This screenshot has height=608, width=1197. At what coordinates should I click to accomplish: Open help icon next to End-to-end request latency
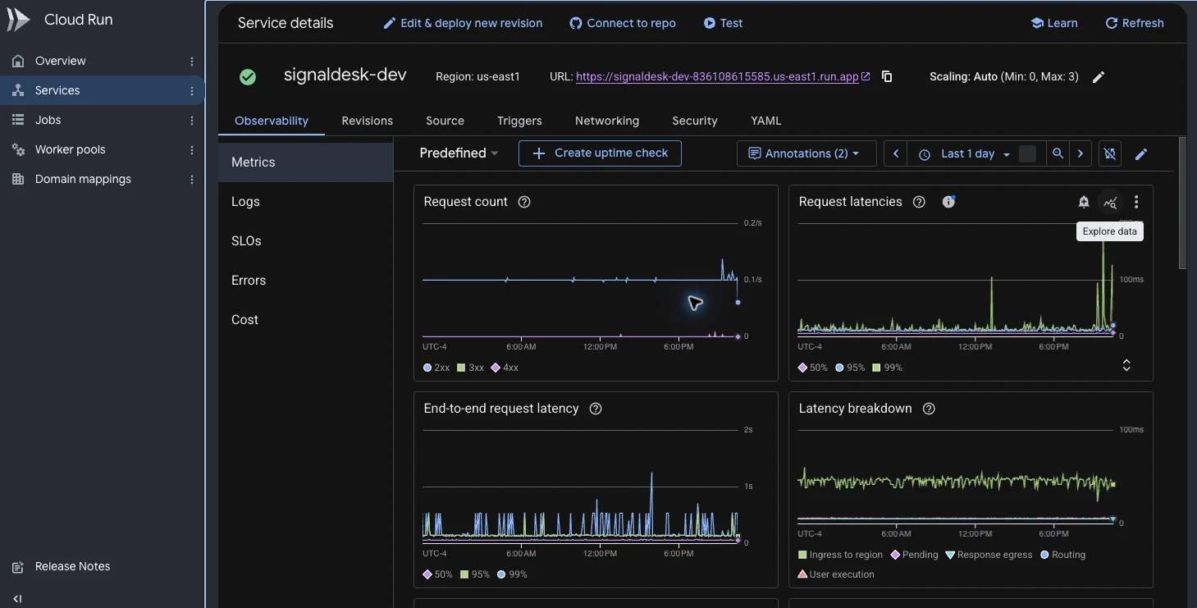pos(596,409)
